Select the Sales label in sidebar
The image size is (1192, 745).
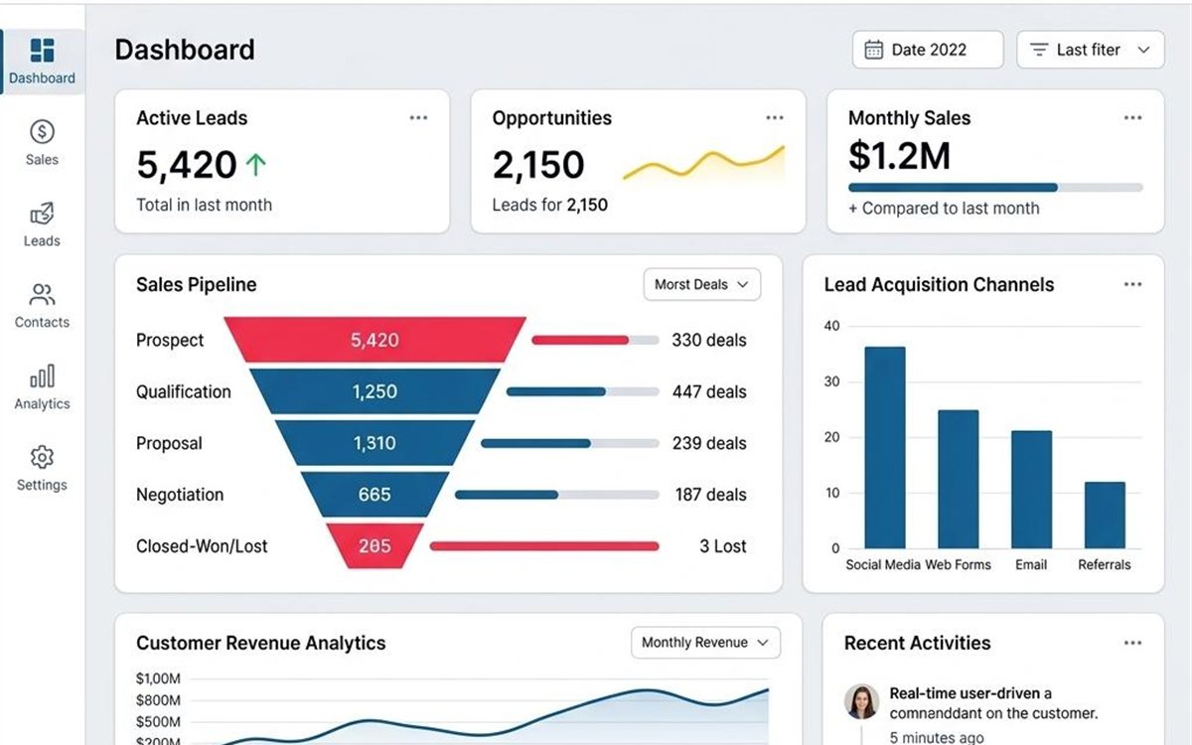(42, 160)
